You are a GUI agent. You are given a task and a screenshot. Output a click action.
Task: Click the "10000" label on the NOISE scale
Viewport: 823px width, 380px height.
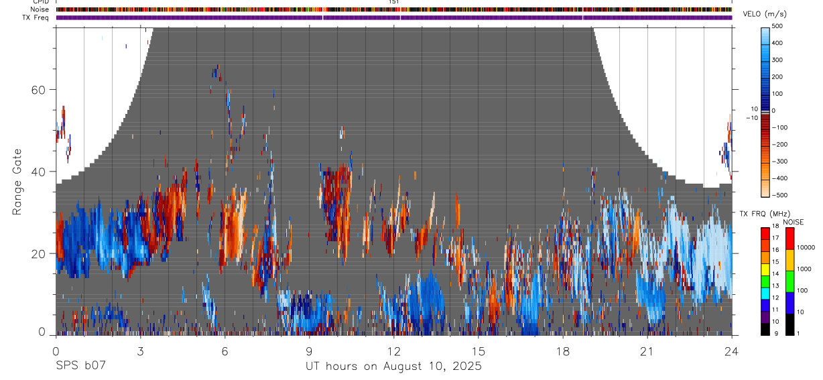click(x=806, y=247)
